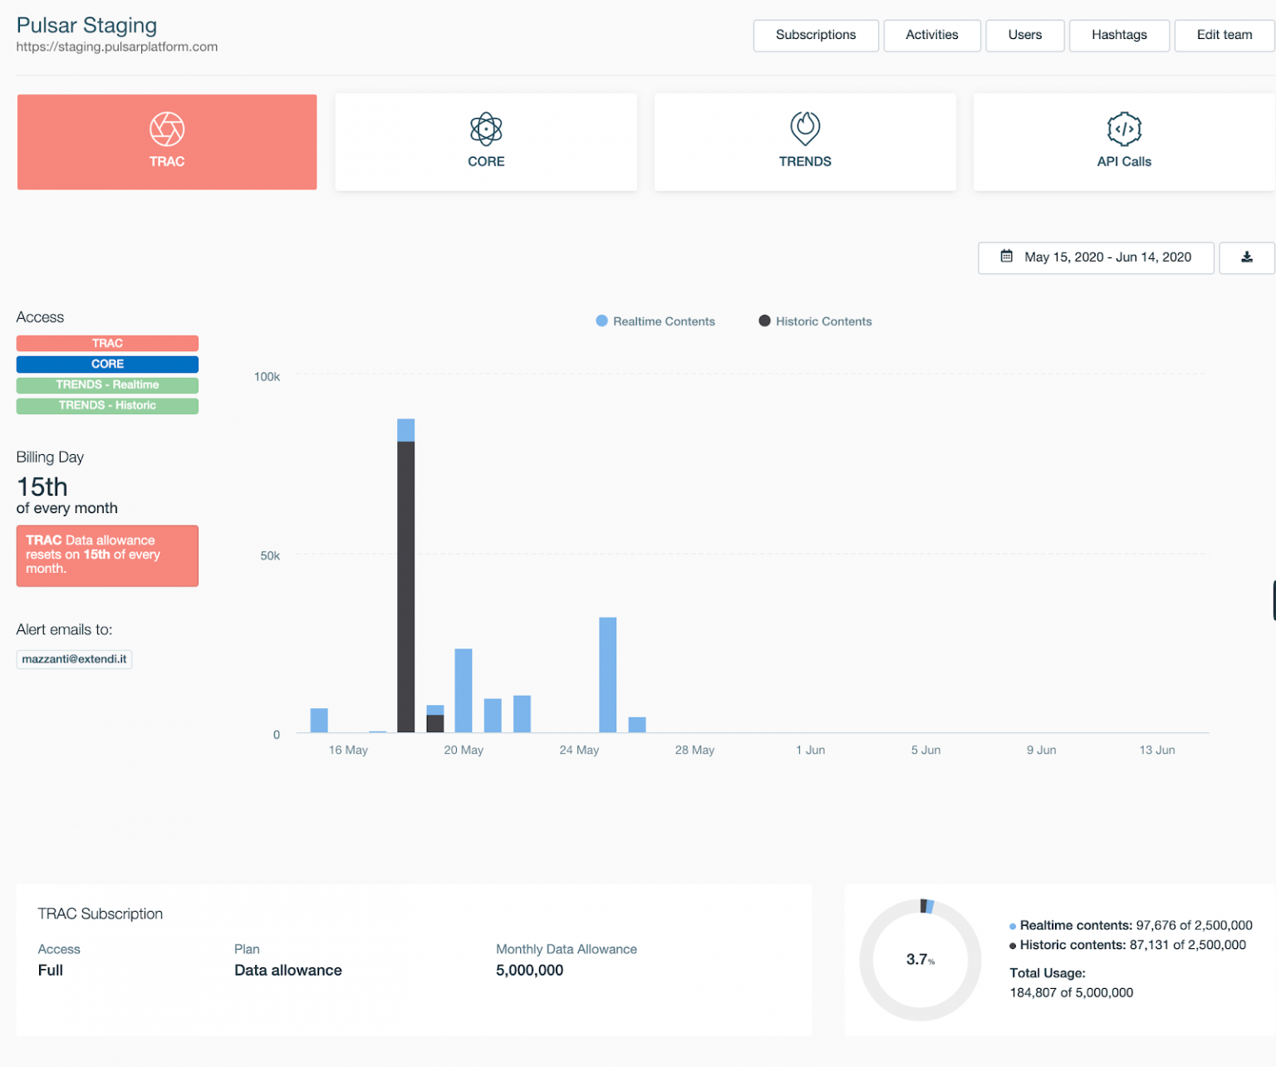Click the TRENDS - Realtime access badge
The width and height of the screenshot is (1276, 1067).
(107, 384)
